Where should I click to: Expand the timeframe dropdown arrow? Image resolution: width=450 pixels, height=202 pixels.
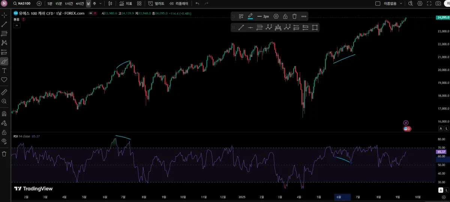pos(100,3)
